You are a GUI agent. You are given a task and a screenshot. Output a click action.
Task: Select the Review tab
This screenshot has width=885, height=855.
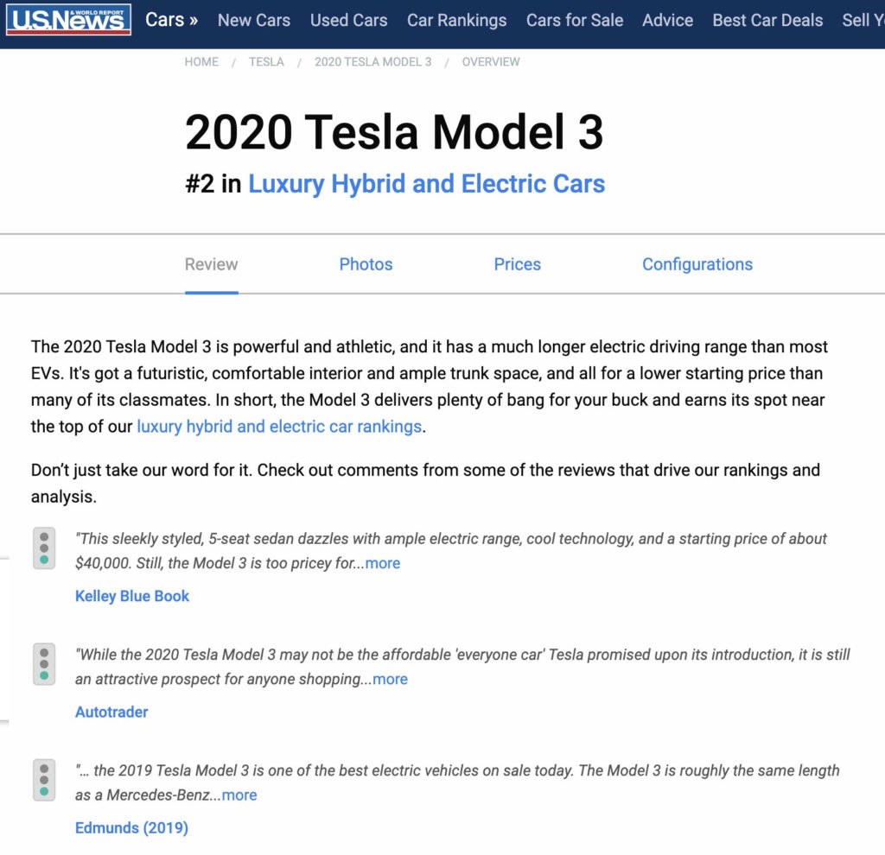(211, 264)
